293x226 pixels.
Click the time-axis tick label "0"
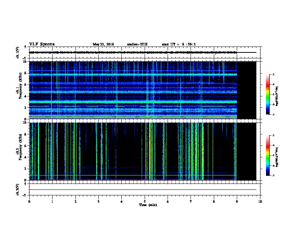[29, 202]
